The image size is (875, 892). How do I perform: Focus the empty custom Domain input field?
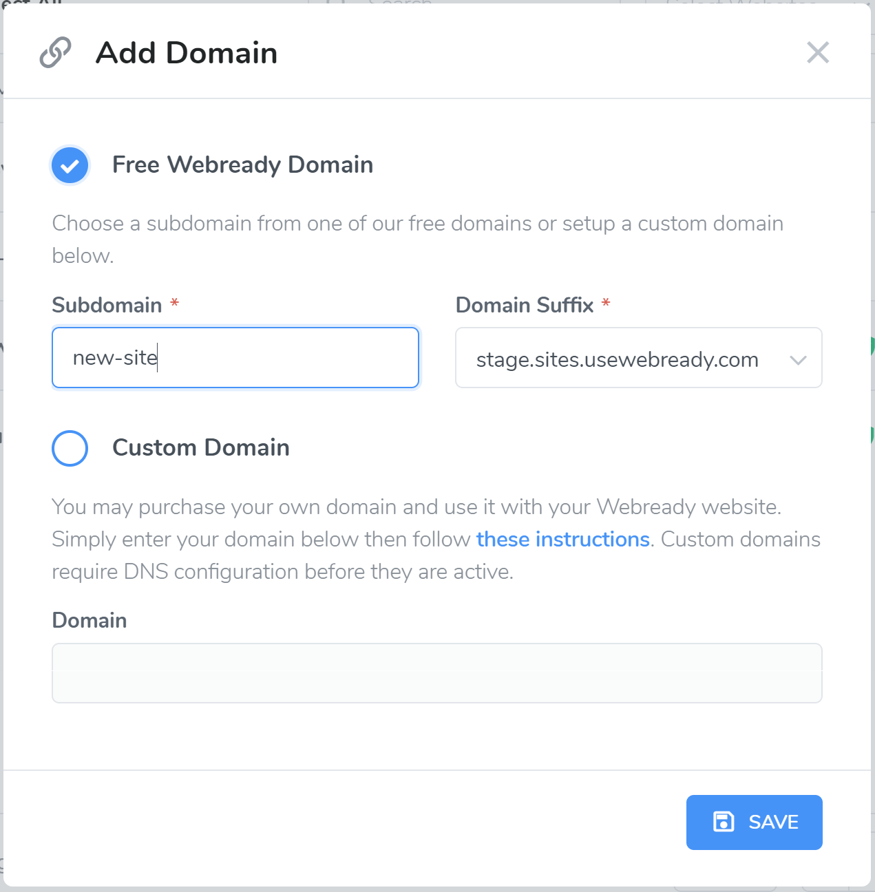(436, 673)
